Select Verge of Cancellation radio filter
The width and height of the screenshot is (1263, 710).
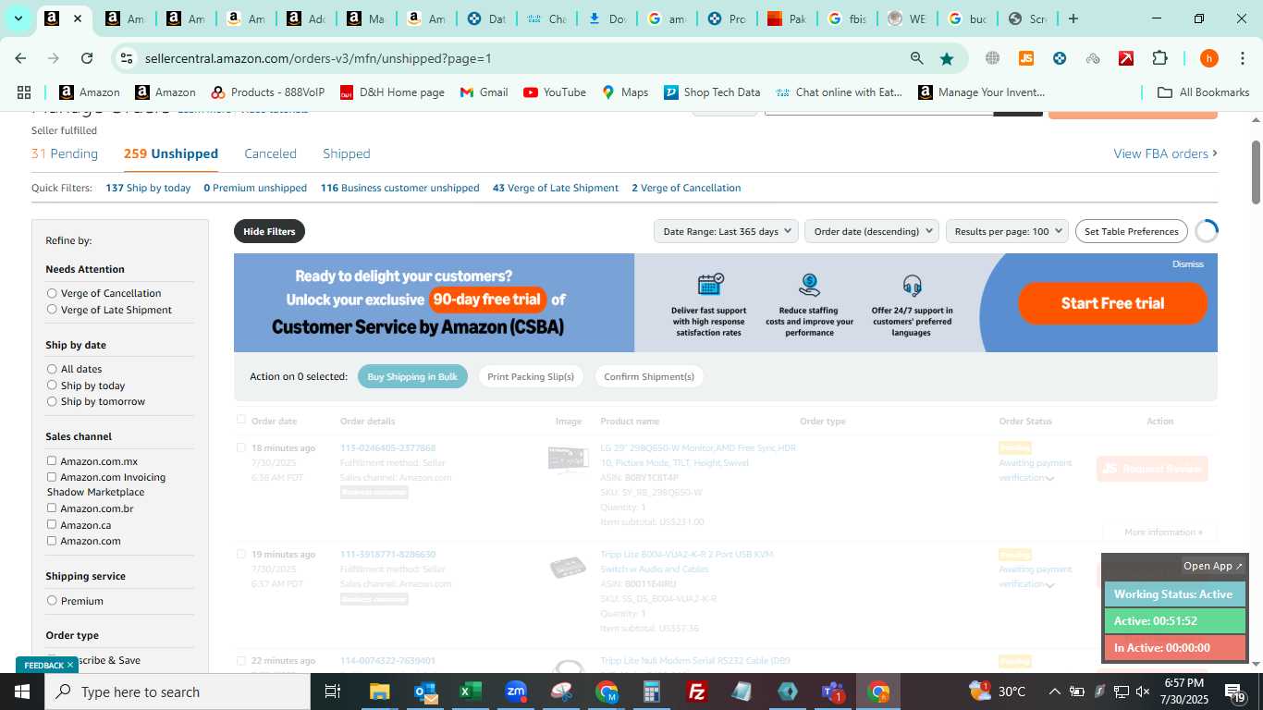click(52, 293)
